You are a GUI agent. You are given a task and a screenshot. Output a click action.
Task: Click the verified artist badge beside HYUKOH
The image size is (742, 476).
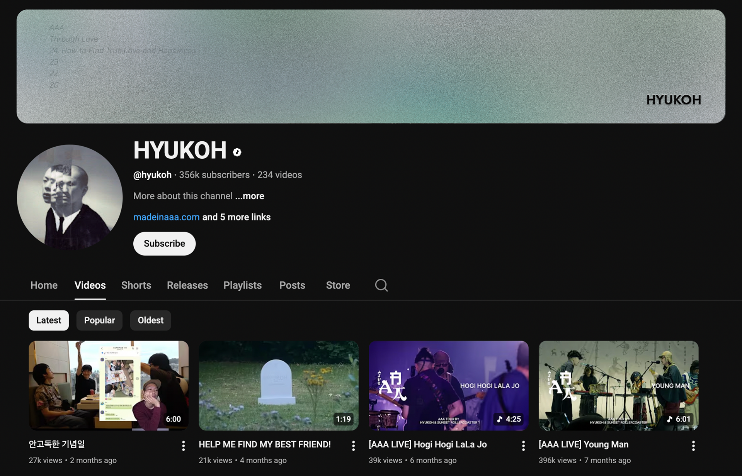pos(237,152)
